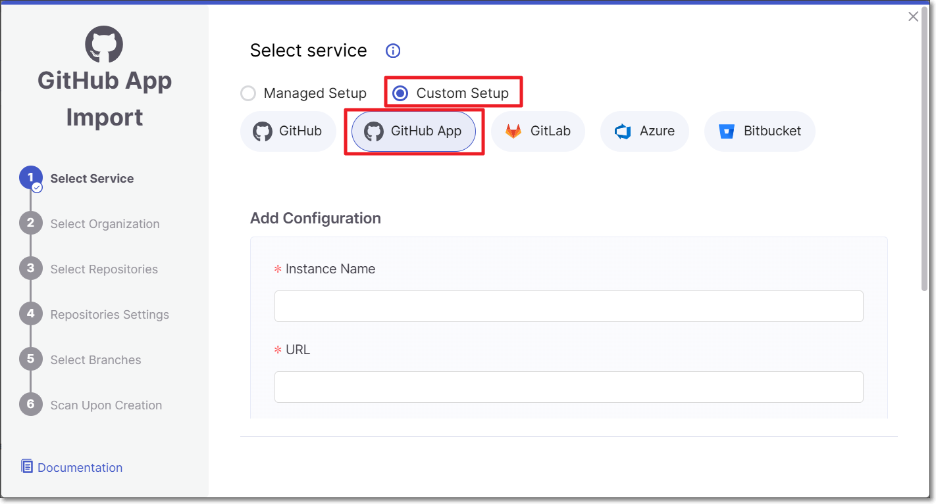The height and width of the screenshot is (504, 936).
Task: Click the Documentation book icon
Action: [x=27, y=467]
